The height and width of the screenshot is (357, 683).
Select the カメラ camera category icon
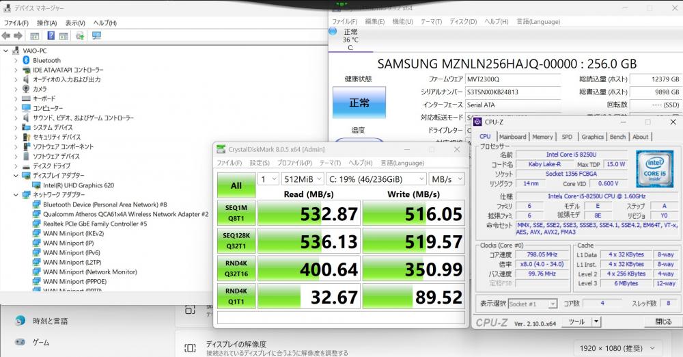(x=26, y=89)
